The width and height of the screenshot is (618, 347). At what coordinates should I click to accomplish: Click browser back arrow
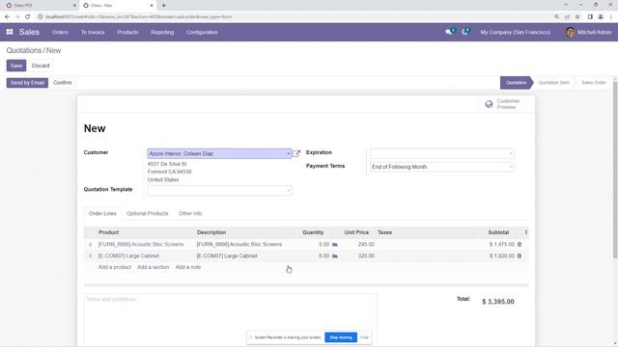7,17
